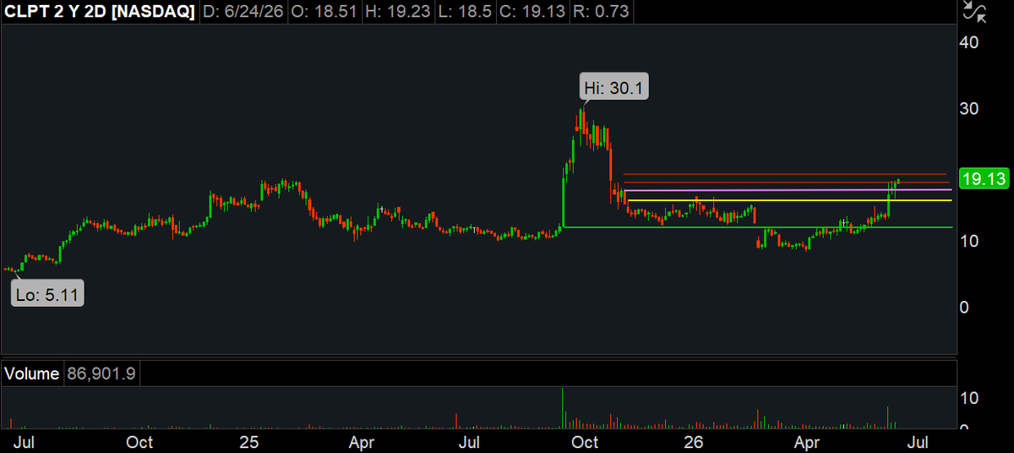This screenshot has height=453, width=1014.
Task: Click the price-axis auto-fit arrows icon
Action: (x=975, y=12)
